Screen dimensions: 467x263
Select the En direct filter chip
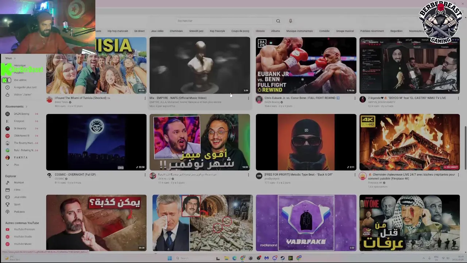tap(139, 31)
